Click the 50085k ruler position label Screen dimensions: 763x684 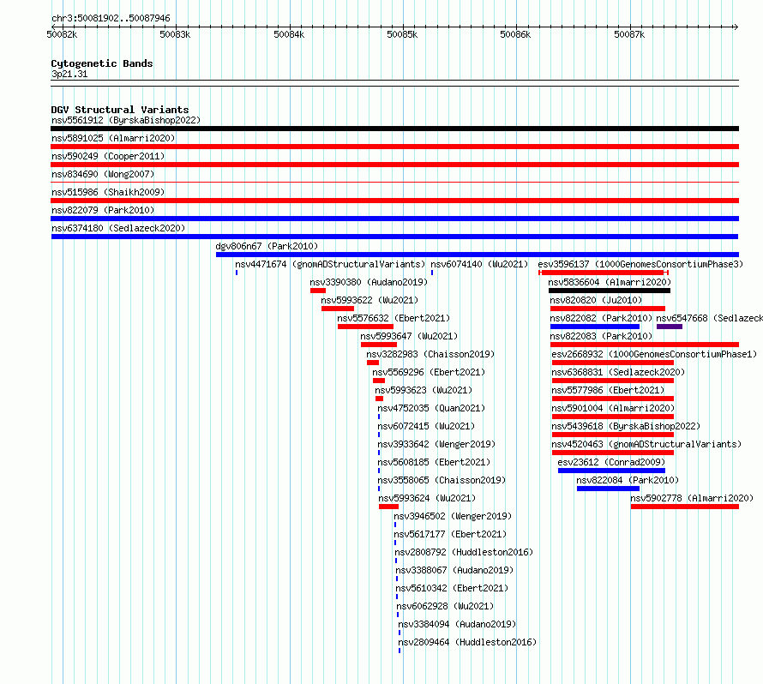coord(402,34)
